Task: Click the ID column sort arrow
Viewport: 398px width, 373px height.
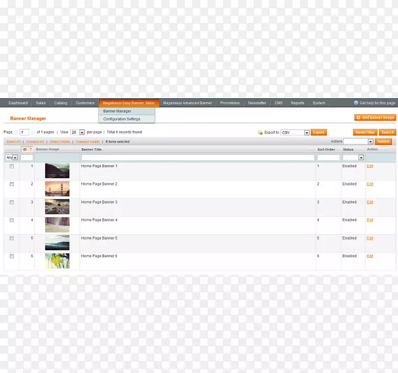Action: [31, 149]
